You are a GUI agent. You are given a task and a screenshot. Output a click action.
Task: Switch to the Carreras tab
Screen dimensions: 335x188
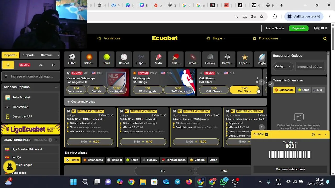pos(47,55)
